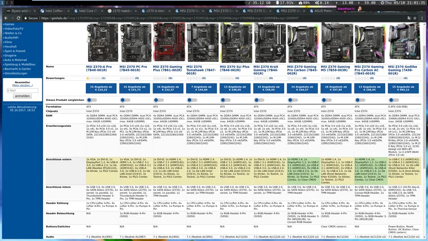The width and height of the screenshot is (428, 241).
Task: Open the Chrome three-dot menu
Action: point(422,18)
